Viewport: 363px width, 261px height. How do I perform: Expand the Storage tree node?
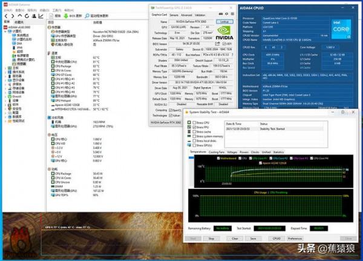tap(5, 88)
